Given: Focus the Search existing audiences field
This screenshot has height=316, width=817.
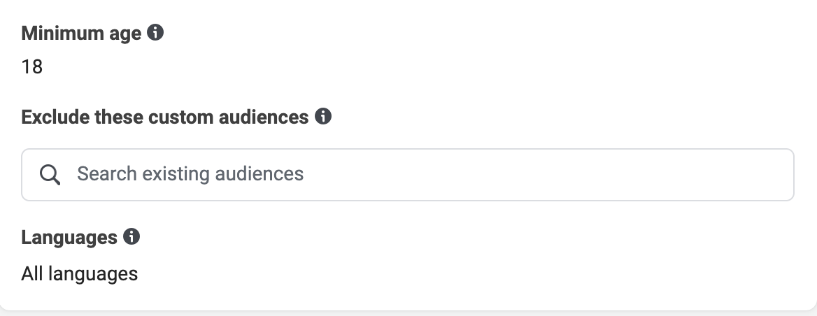Looking at the screenshot, I should (x=408, y=174).
